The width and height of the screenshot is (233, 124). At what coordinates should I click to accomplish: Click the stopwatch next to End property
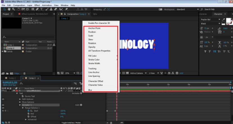[x=29, y=114]
